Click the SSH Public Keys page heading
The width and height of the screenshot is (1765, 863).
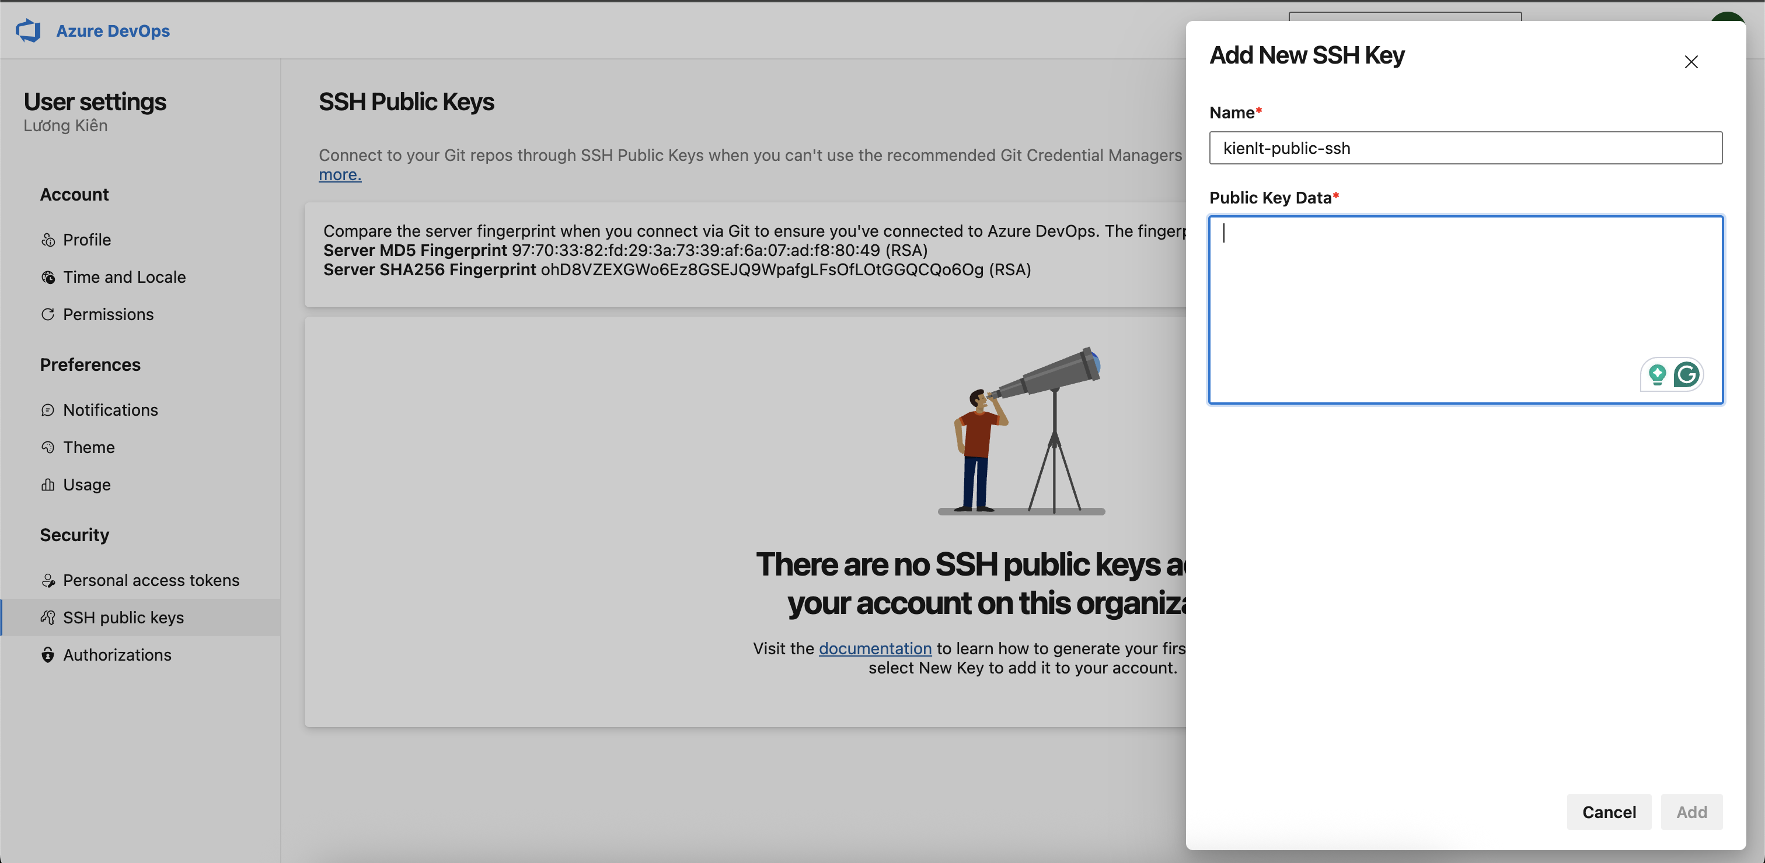tap(406, 102)
